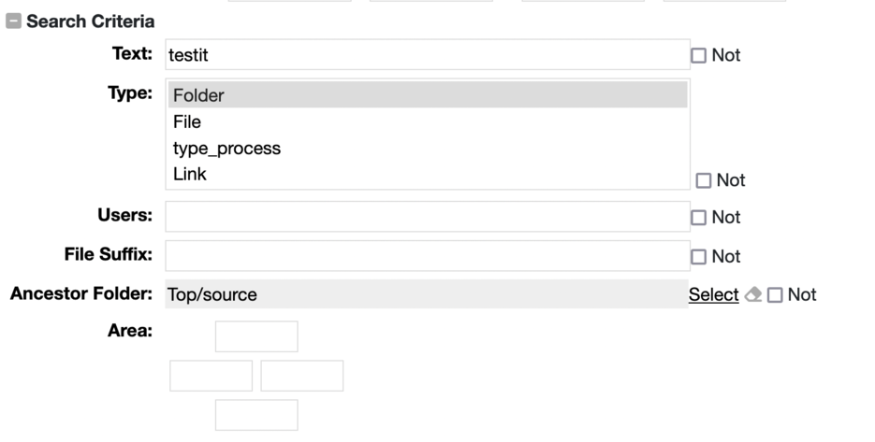875x442 pixels.
Task: Focus the Users input field
Action: (x=427, y=217)
